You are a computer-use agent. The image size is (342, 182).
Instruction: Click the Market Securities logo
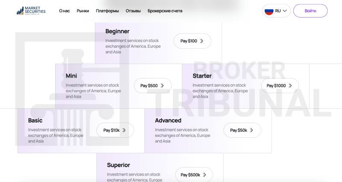pos(31,11)
